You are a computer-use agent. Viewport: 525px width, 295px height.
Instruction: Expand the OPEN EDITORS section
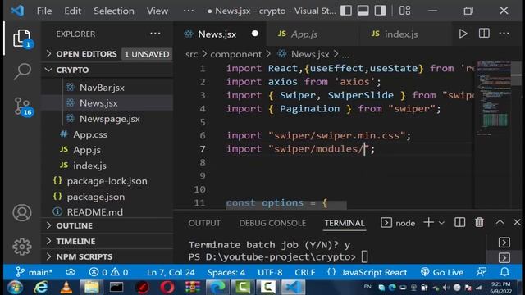click(x=107, y=54)
